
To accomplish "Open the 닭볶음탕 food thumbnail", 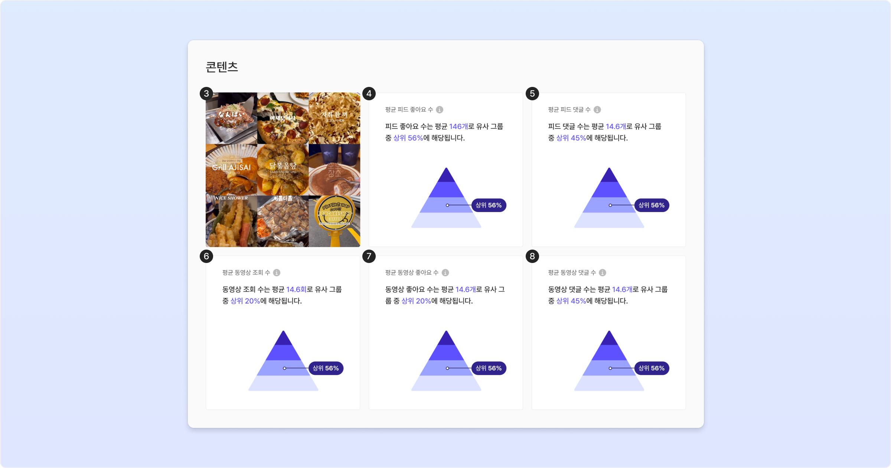I will tap(283, 170).
